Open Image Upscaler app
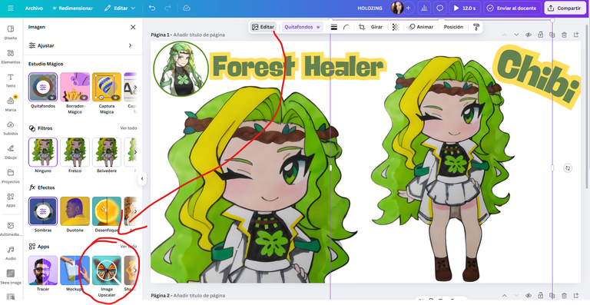This screenshot has width=590, height=305. tap(107, 270)
